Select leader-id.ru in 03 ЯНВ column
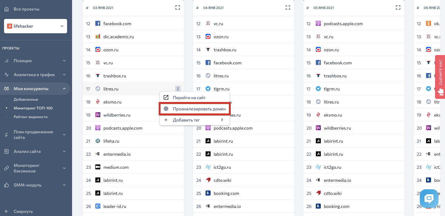 click(115, 206)
